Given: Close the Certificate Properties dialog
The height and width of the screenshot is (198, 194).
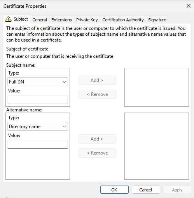Looking at the screenshot, I should click(x=189, y=6).
